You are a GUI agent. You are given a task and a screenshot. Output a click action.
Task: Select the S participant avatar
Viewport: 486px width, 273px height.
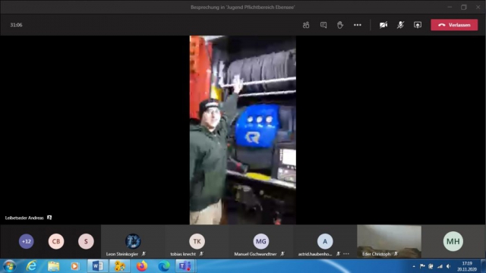point(86,241)
